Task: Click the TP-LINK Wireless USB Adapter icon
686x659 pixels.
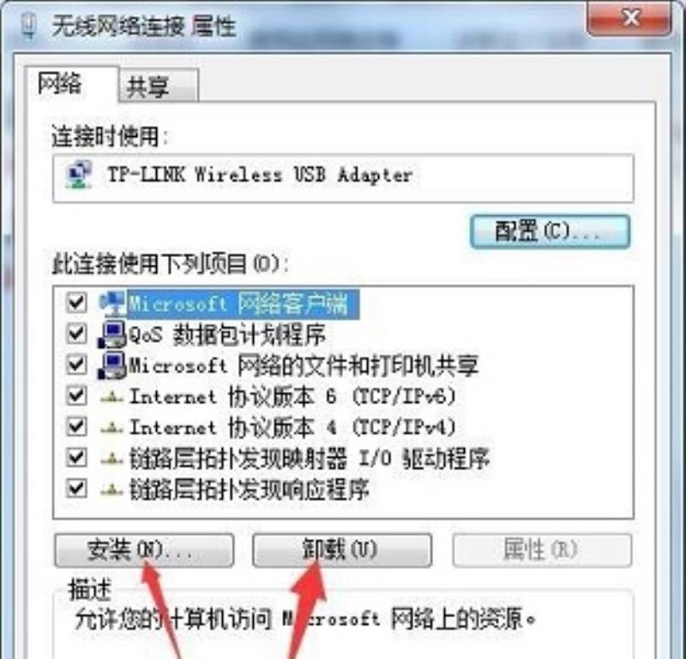Action: point(79,175)
